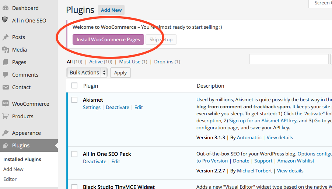332x189 pixels.
Task: Click Edit under All In One SEO Pack
Action: point(116,161)
